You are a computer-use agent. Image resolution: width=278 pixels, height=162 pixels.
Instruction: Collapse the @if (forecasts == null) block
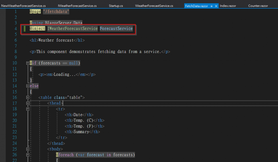[x=28, y=63]
